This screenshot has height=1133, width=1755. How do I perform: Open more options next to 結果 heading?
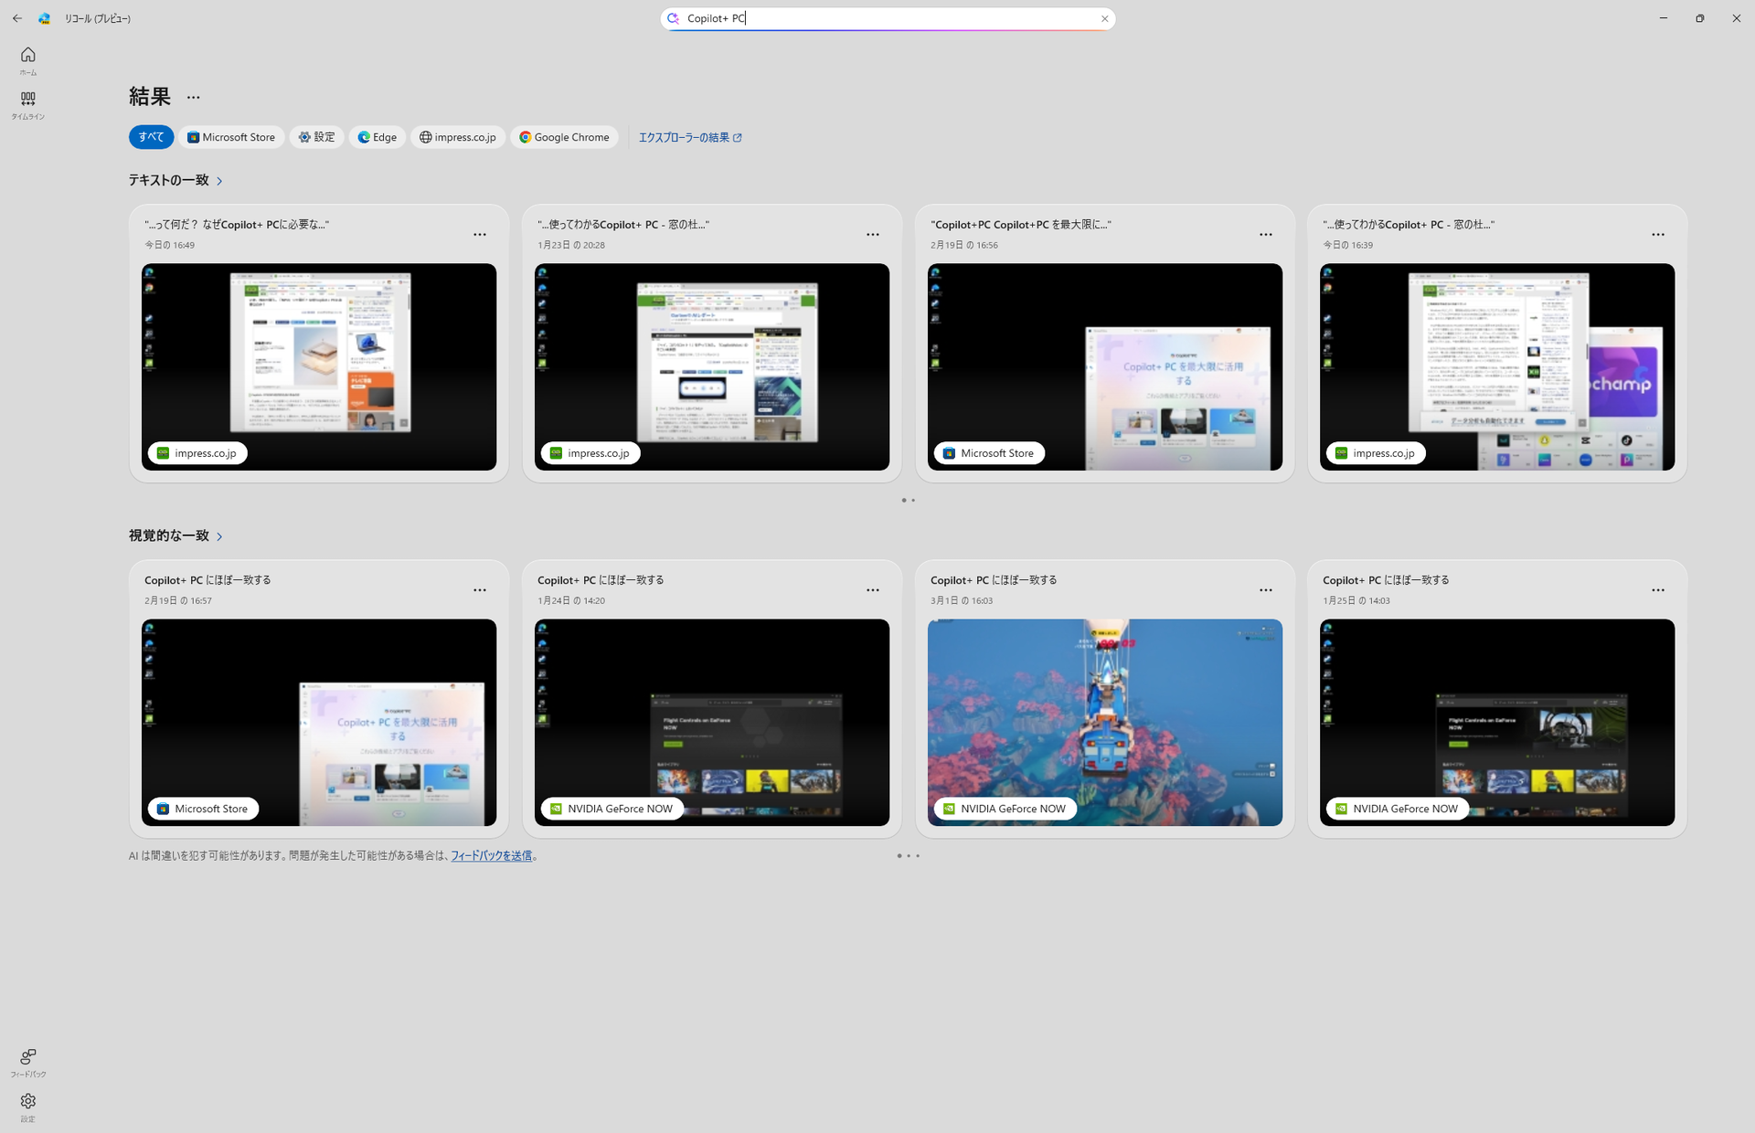point(193,97)
